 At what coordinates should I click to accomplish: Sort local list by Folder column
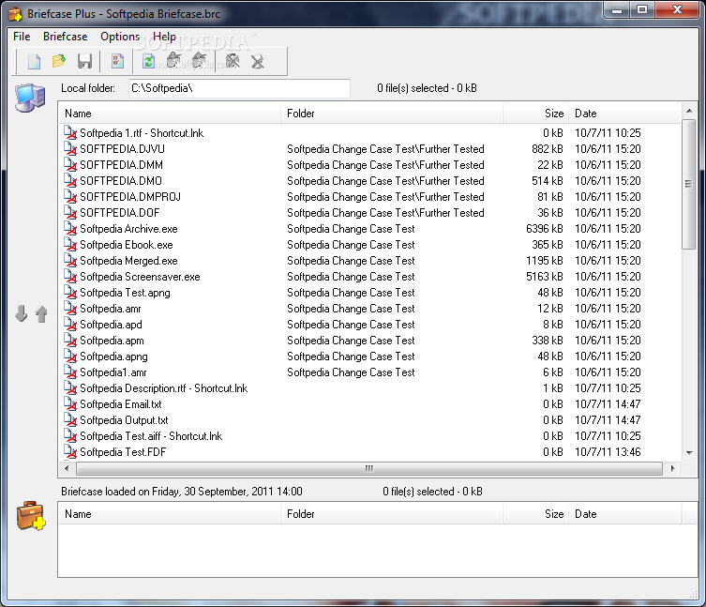click(392, 114)
